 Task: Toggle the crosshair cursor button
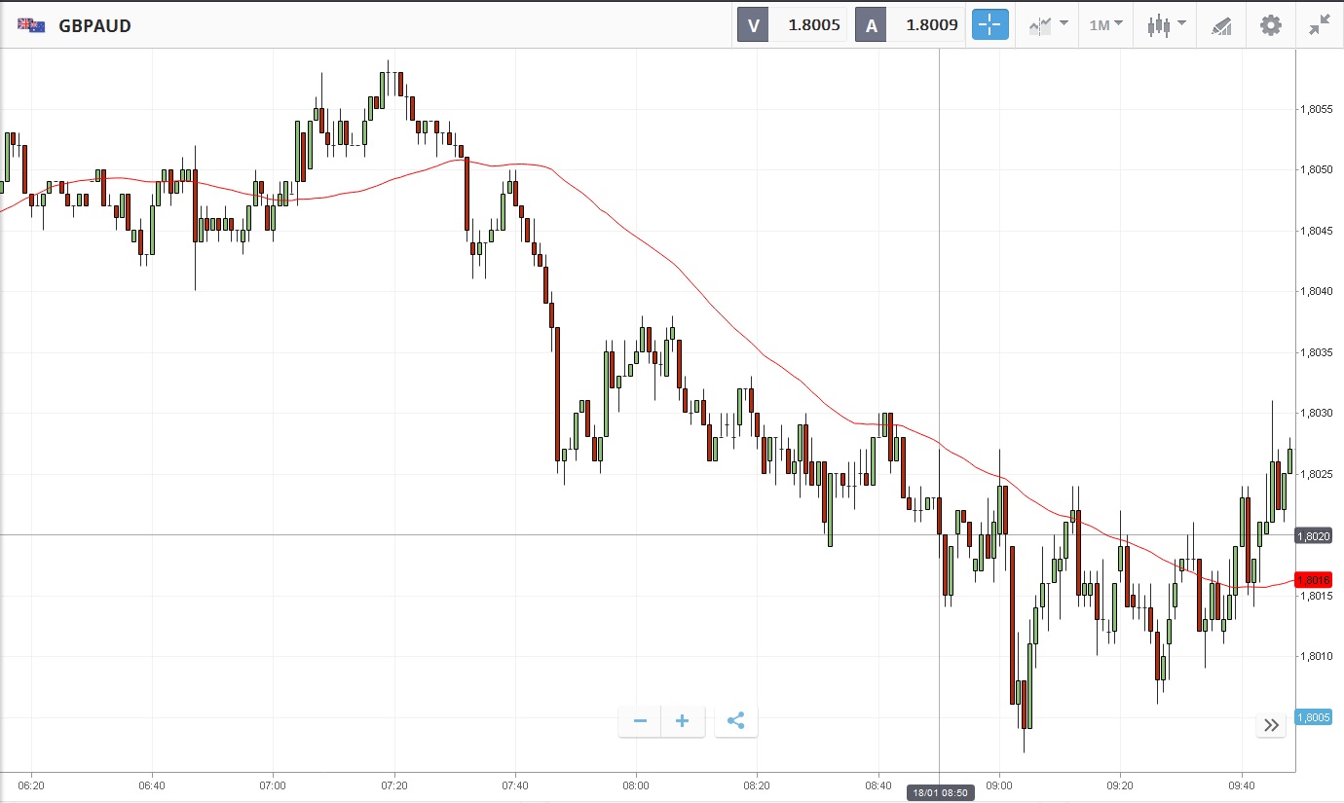point(989,25)
